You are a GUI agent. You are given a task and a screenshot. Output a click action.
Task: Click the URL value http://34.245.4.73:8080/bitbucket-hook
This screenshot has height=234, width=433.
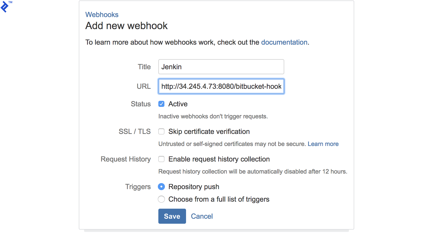(221, 86)
